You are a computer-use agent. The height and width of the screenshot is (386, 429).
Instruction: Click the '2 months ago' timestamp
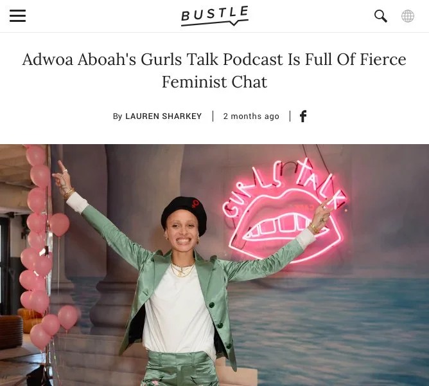[x=251, y=116]
